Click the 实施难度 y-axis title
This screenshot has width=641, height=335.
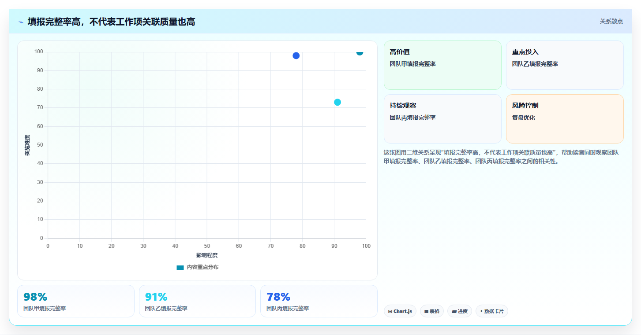[27, 145]
